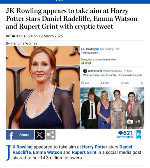Open the large red-carpet portrait photo

43,87
